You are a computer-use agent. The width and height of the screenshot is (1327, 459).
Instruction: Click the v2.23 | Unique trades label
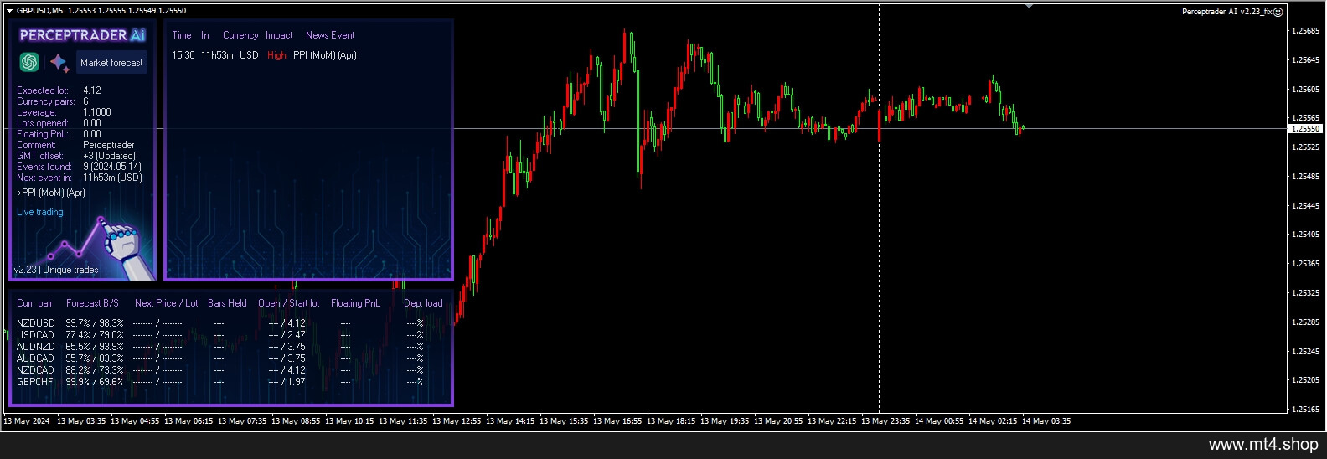click(x=56, y=270)
